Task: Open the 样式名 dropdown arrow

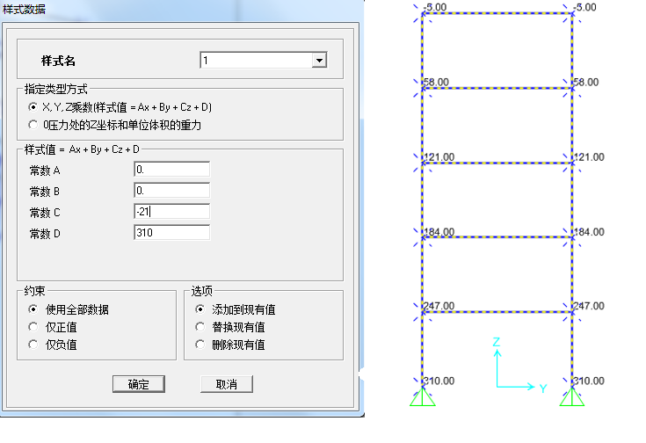Action: click(319, 61)
